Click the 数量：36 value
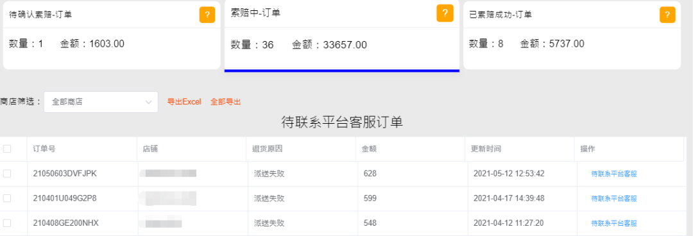693x236 pixels. tap(252, 45)
